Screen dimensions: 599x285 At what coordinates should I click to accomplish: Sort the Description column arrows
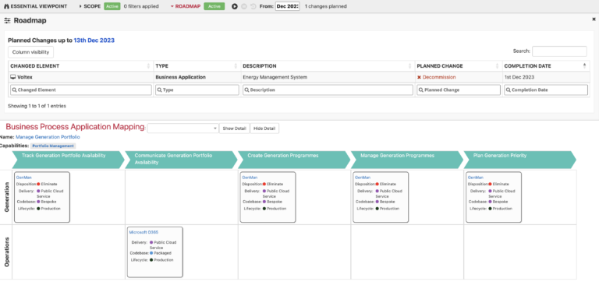point(410,66)
